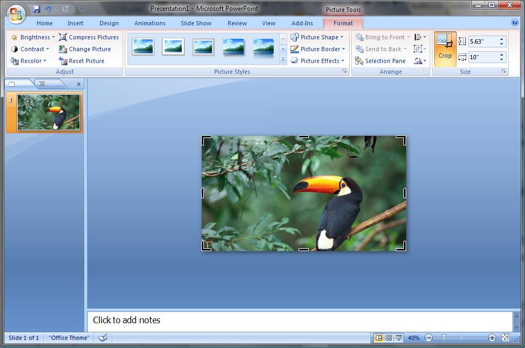The width and height of the screenshot is (525, 348).
Task: Switch to the Insert tab
Action: click(75, 23)
